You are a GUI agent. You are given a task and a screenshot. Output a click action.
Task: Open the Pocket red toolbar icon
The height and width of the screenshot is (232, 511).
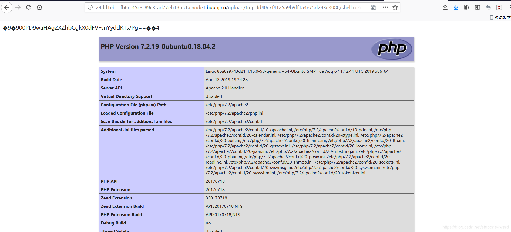pyautogui.click(x=499, y=7)
